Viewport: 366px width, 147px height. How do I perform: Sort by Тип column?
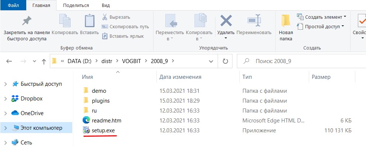pos(247,77)
